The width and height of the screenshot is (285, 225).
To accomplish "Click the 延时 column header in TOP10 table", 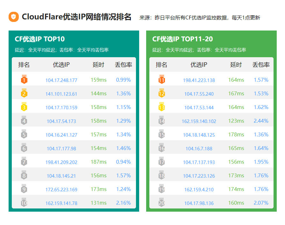I will click(98, 65).
